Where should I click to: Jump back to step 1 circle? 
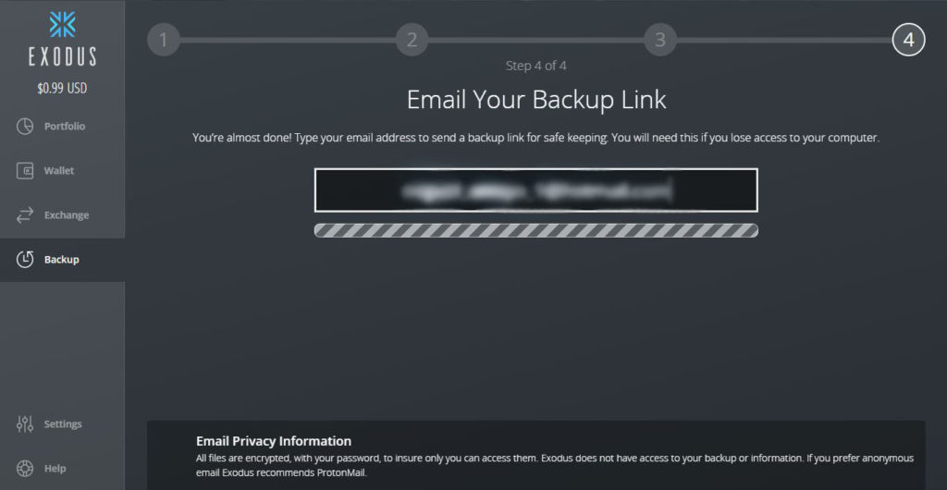164,40
